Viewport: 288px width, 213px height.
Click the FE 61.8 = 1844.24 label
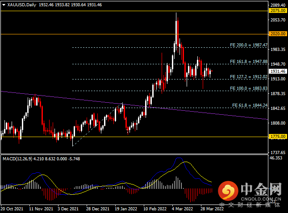tap(250, 105)
